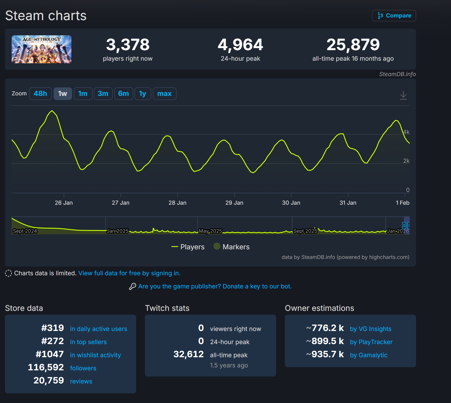Show one year of data with 1y

click(143, 94)
